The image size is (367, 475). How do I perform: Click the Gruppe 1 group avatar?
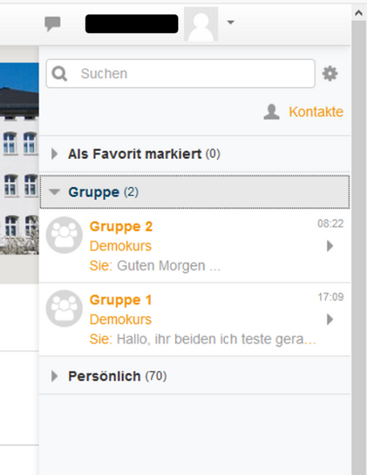tap(65, 308)
